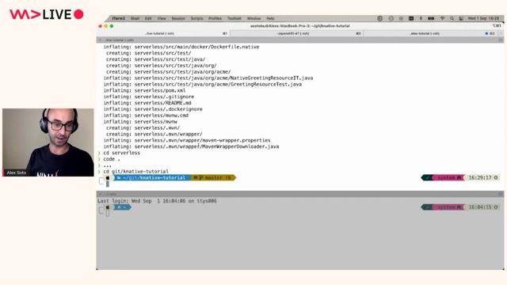Open the Profiles menu
507x285 pixels.
point(215,18)
